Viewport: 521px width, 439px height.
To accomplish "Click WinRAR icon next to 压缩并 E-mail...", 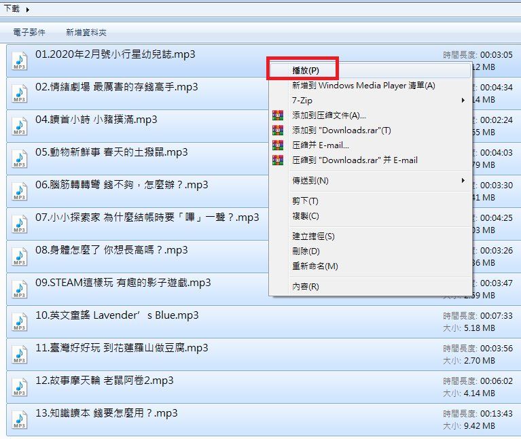I will point(277,145).
